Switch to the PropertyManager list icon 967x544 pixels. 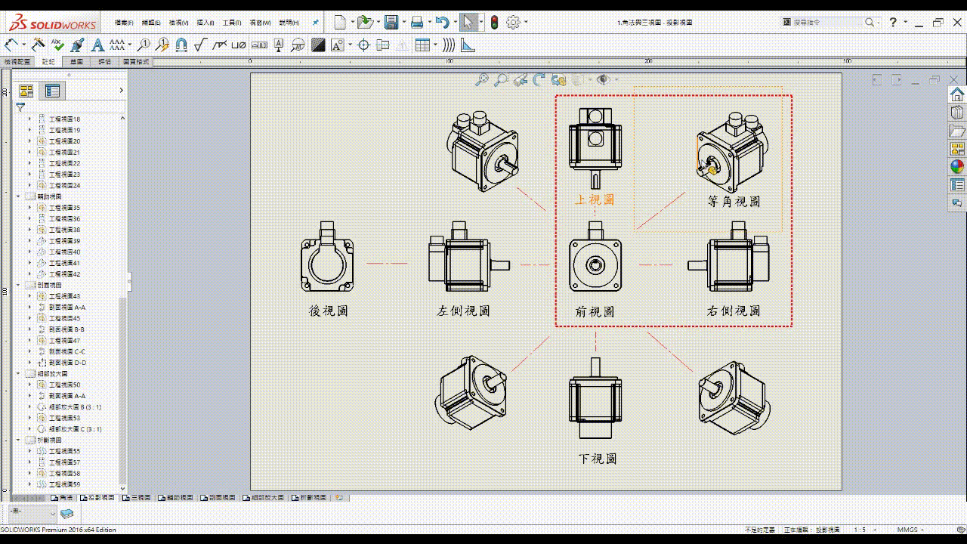(x=52, y=91)
